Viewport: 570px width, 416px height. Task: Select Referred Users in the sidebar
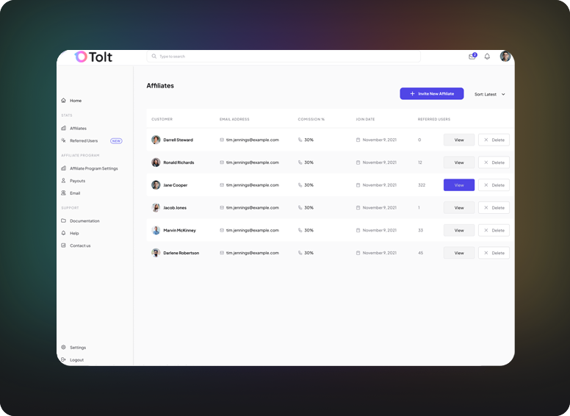click(x=83, y=140)
